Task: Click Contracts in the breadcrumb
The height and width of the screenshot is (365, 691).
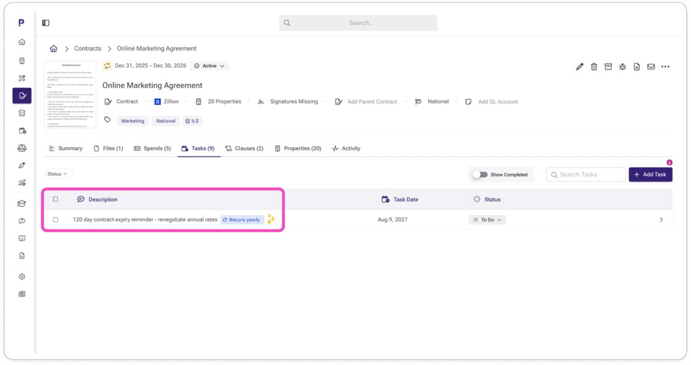Action: 87,49
